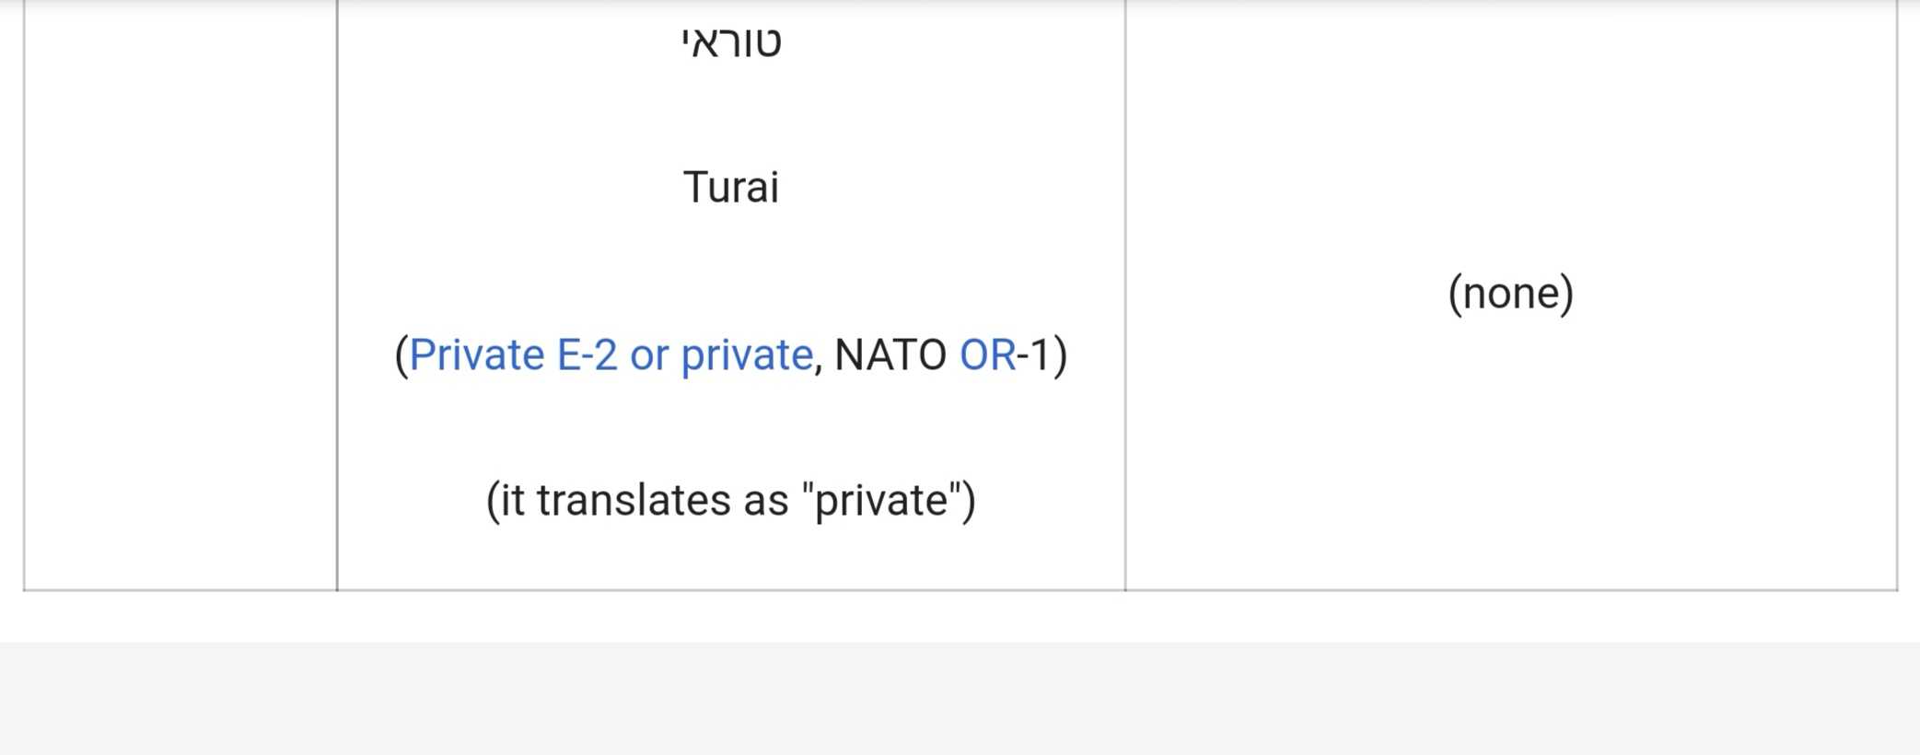Click "E-2" within the blue link
1920x755 pixels.
[587, 355]
